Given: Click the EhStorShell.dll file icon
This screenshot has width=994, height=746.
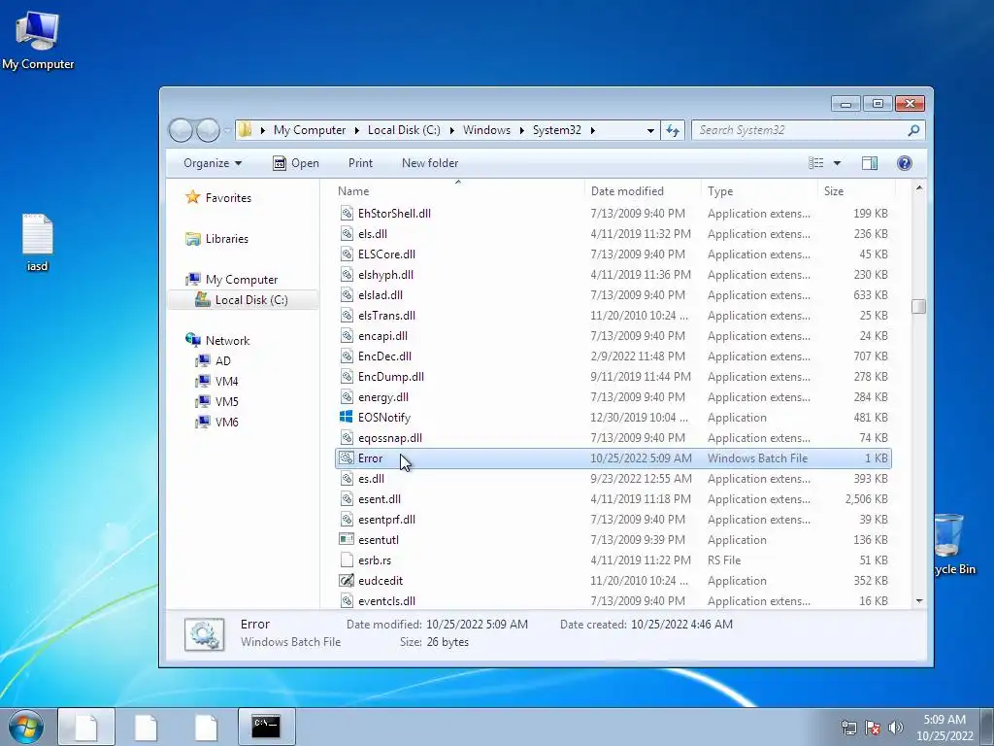Looking at the screenshot, I should pyautogui.click(x=347, y=213).
